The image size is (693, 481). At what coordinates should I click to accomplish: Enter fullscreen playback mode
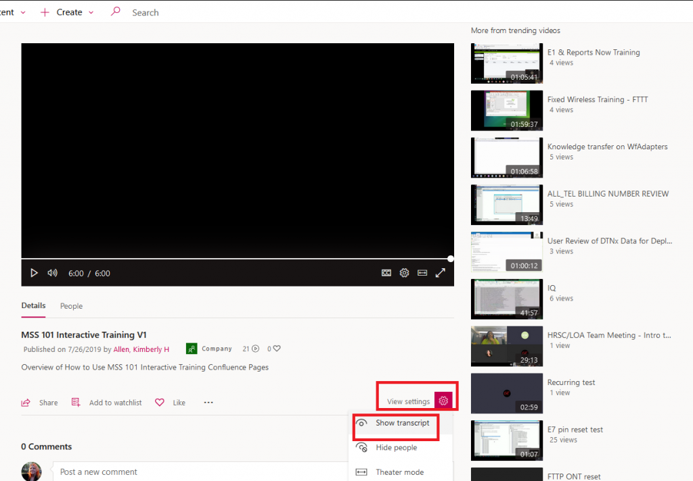point(441,272)
